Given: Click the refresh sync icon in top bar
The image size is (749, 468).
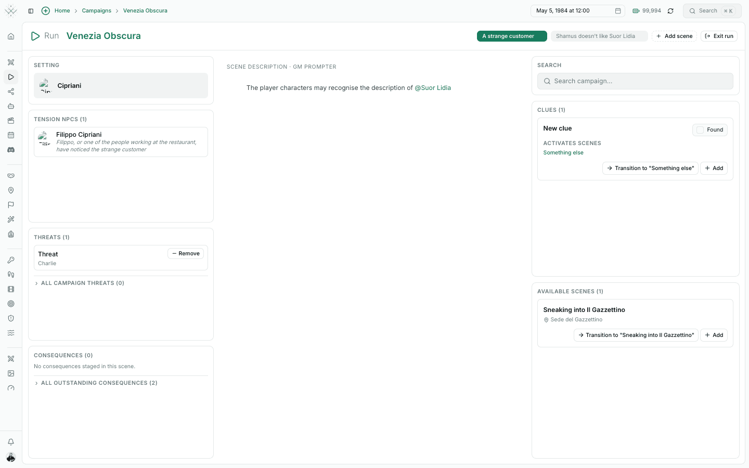Looking at the screenshot, I should click(x=670, y=11).
